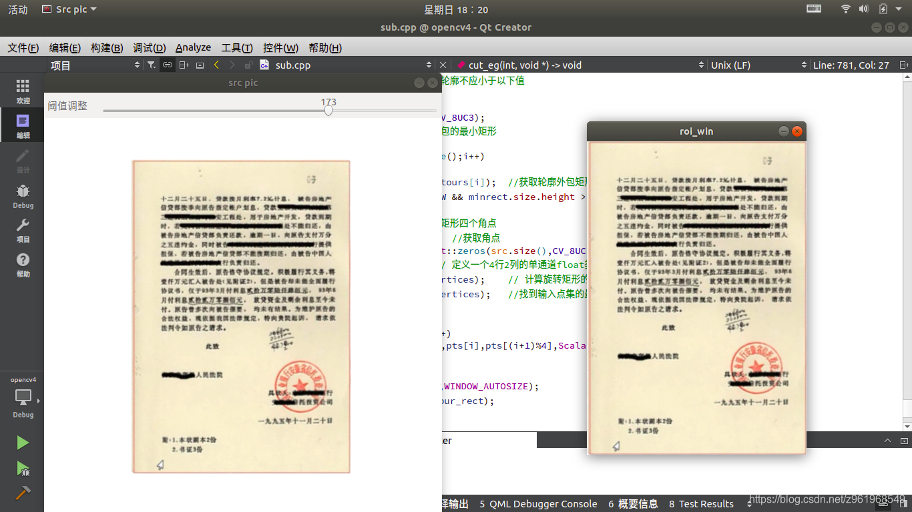Click the volume speaker icon
Image resolution: width=912 pixels, height=512 pixels.
(863, 9)
